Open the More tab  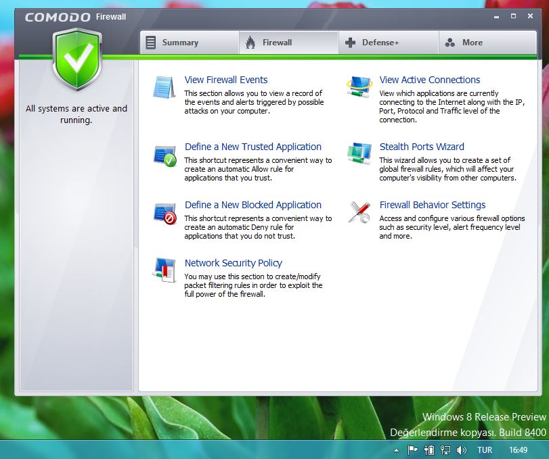click(487, 43)
